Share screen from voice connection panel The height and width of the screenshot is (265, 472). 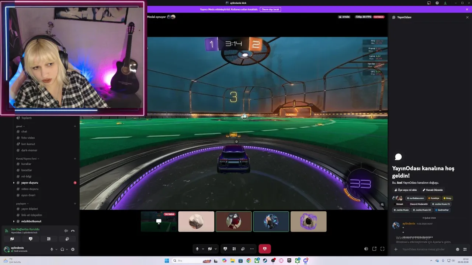coord(31,239)
